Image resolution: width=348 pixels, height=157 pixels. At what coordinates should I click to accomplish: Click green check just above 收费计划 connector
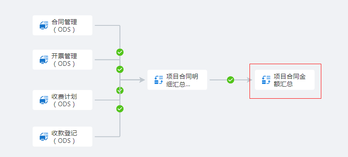[120, 90]
